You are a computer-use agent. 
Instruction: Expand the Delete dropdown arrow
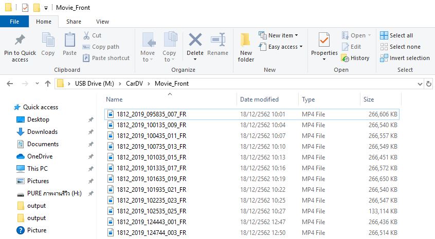[195, 59]
